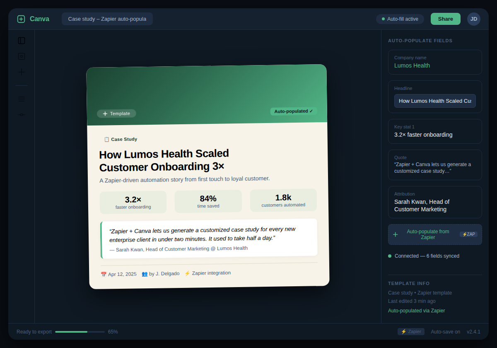The image size is (497, 348).
Task: Open the Case study document title tab
Action: point(107,19)
